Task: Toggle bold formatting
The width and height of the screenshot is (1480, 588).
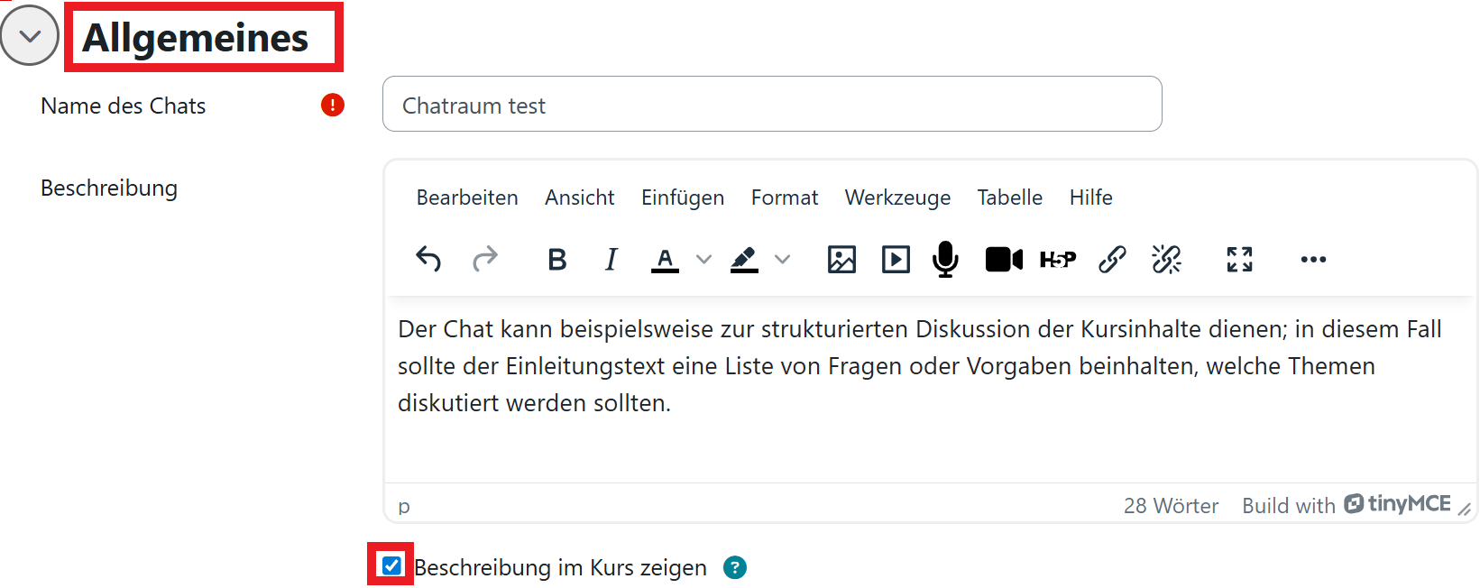Action: click(557, 260)
